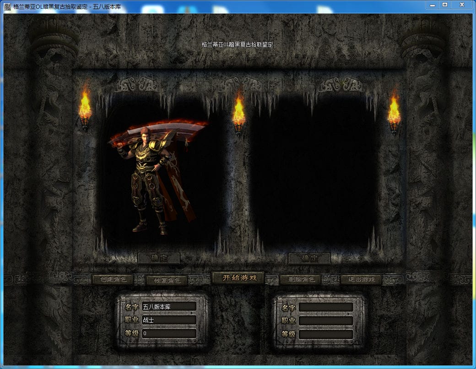The height and width of the screenshot is (369, 476).
Task: Click the 职业 field showing 战士
Action: (169, 320)
